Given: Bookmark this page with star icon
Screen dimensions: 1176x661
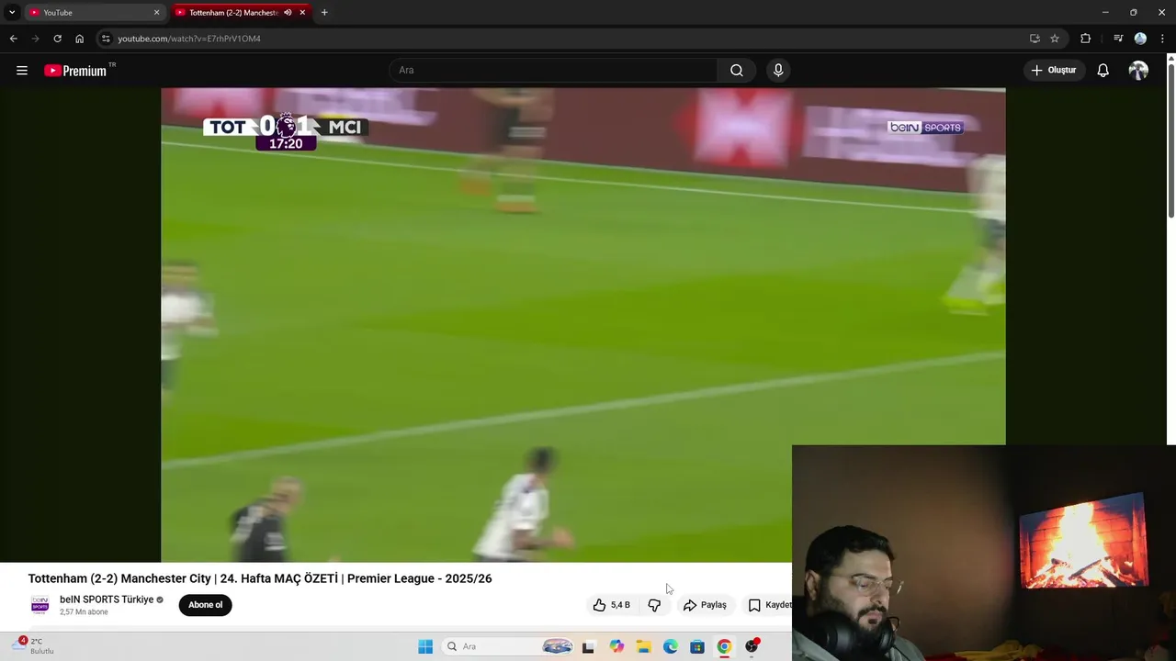Looking at the screenshot, I should [x=1055, y=39].
